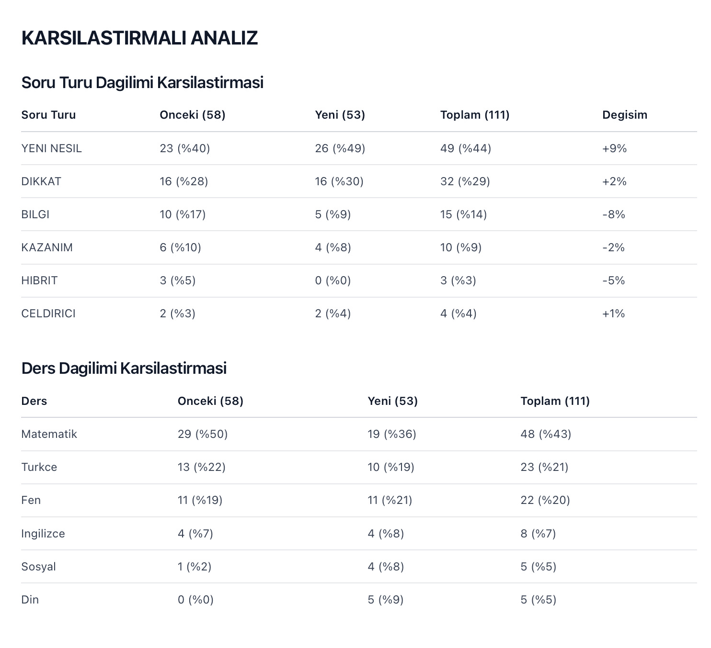Click the Soru Turu Dagilimi Karsilastirmasi heading

tap(142, 83)
